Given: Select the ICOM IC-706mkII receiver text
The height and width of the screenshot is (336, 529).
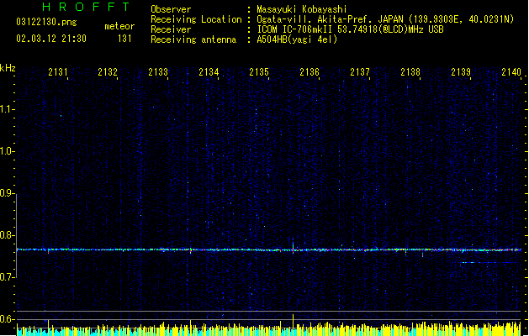Looking at the screenshot, I should coord(350,29).
